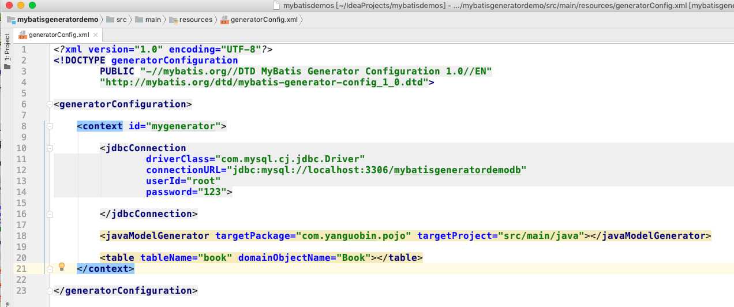Click the red close window button
The image size is (734, 307).
tap(8, 5)
